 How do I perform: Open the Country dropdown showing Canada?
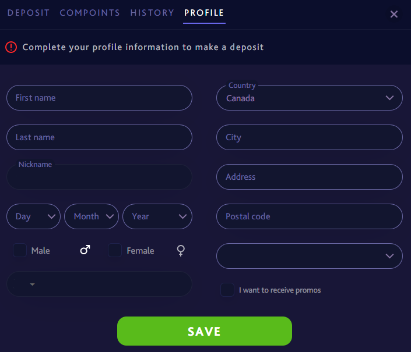click(309, 98)
